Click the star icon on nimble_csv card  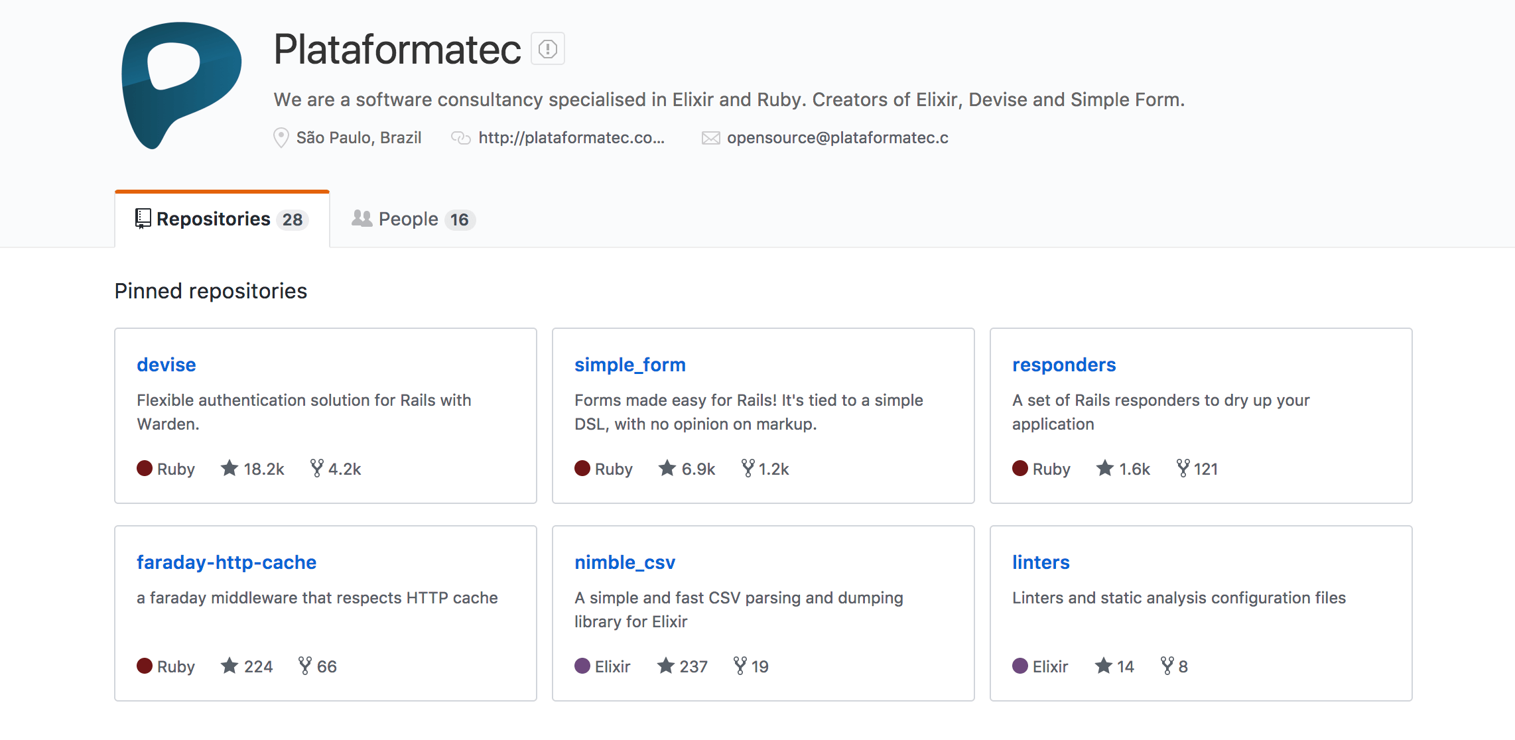point(666,666)
